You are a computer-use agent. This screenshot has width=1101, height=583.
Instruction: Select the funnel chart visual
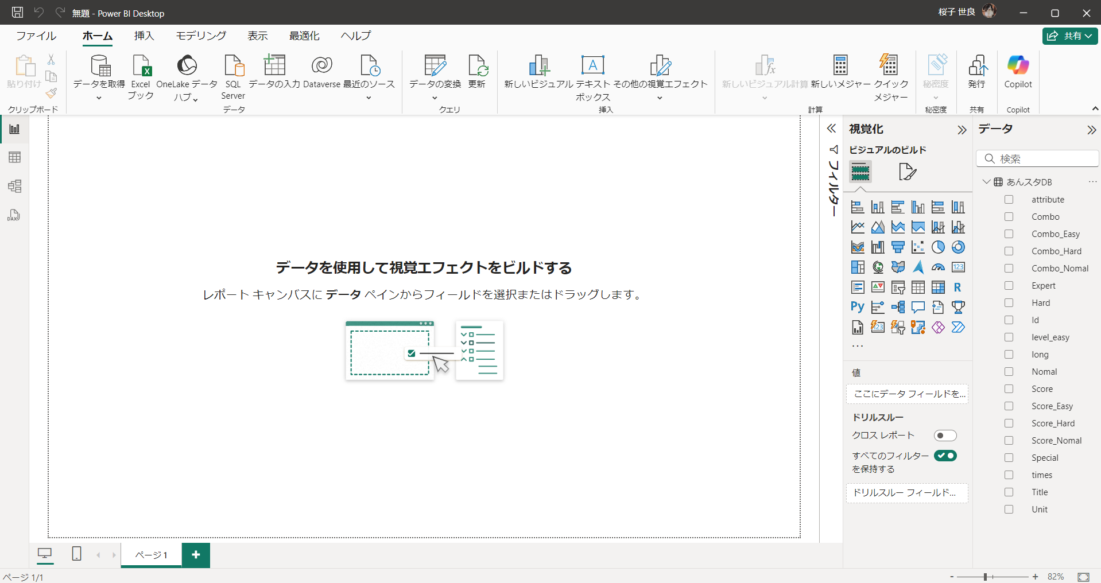898,247
